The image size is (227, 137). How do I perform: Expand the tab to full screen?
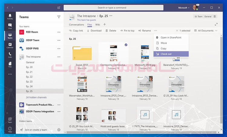point(216,24)
